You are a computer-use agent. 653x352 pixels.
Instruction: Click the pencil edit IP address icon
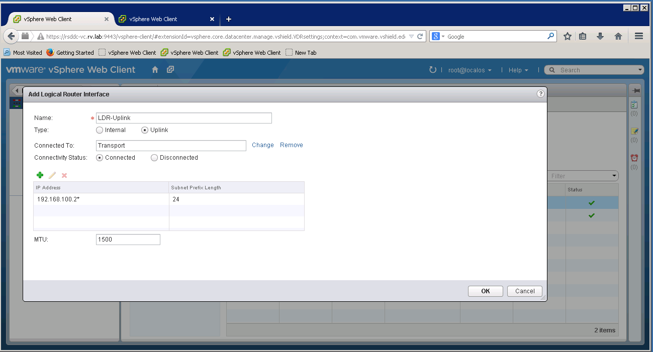click(x=52, y=175)
